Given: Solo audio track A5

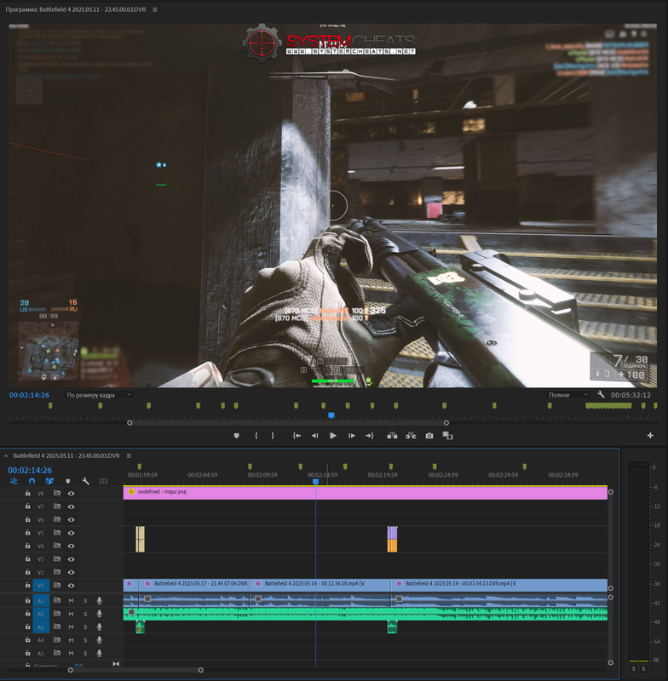Looking at the screenshot, I should [85, 653].
